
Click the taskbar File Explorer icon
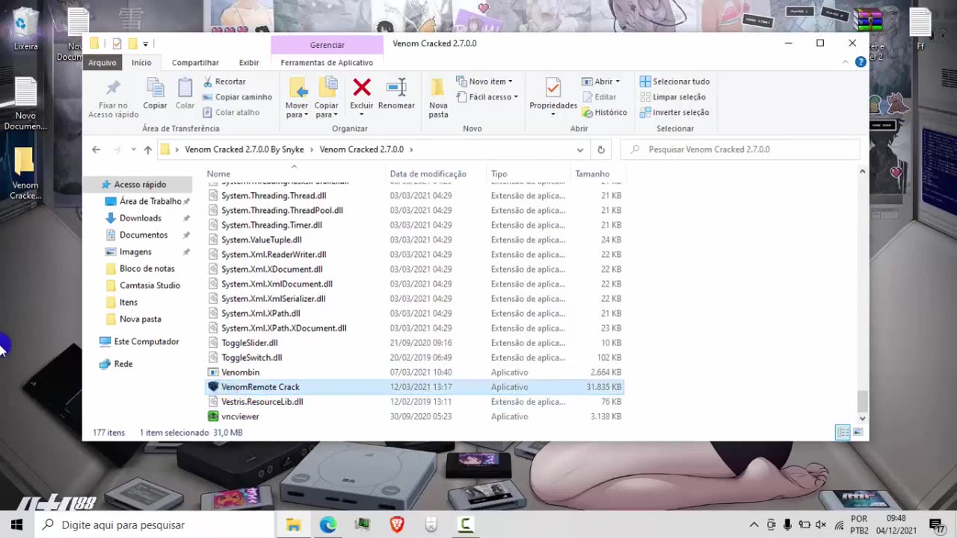(293, 525)
